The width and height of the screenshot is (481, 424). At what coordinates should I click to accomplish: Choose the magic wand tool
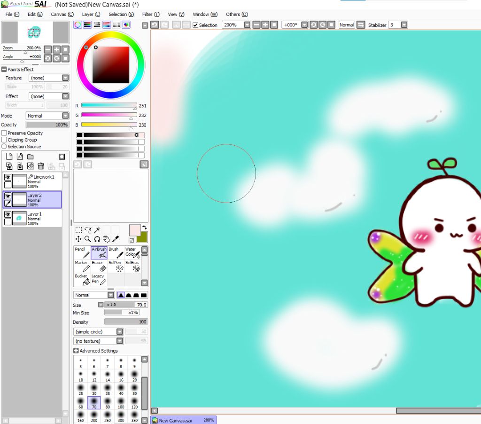97,230
